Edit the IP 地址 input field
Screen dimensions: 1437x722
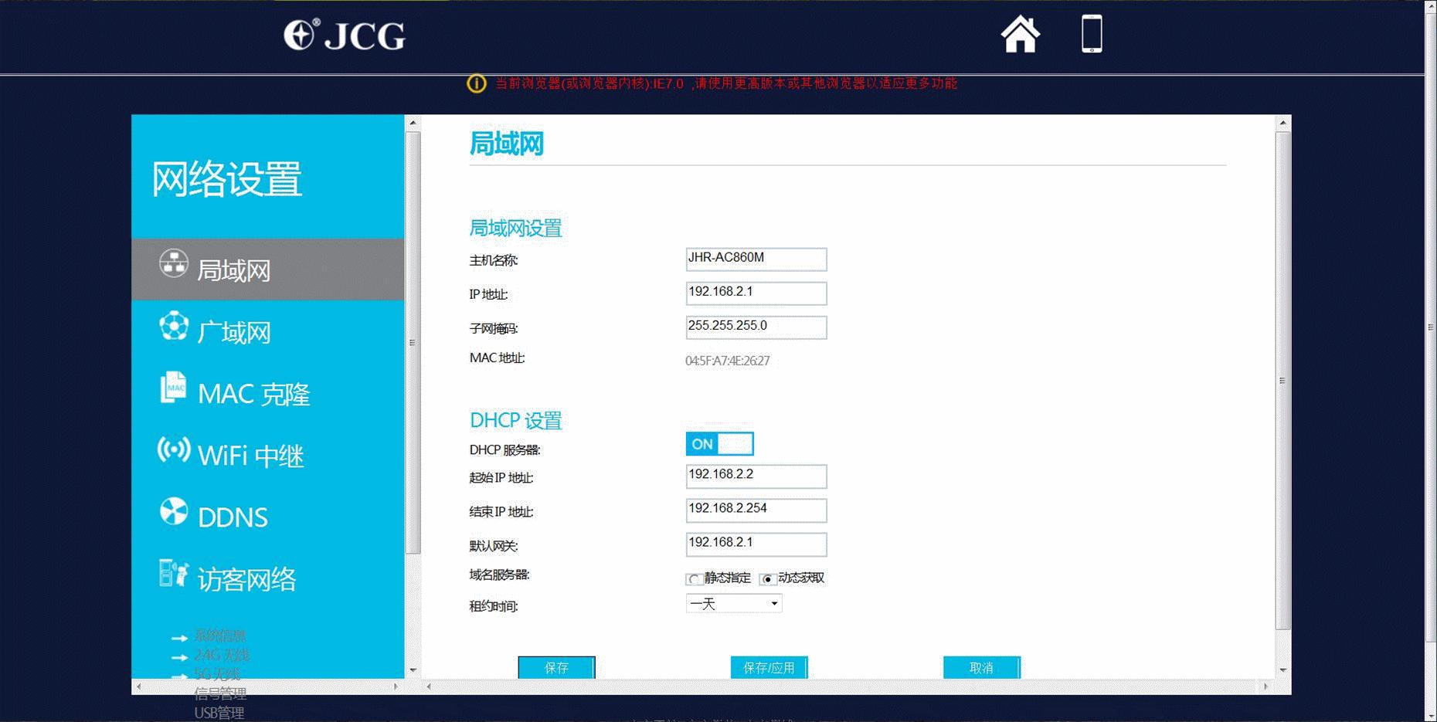pos(755,293)
